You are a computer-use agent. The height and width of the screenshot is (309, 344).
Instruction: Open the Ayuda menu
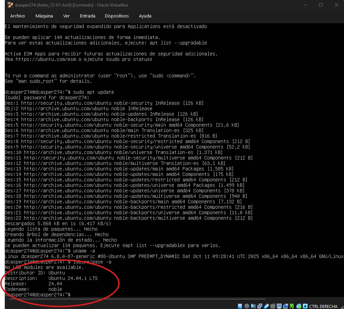[x=145, y=16]
